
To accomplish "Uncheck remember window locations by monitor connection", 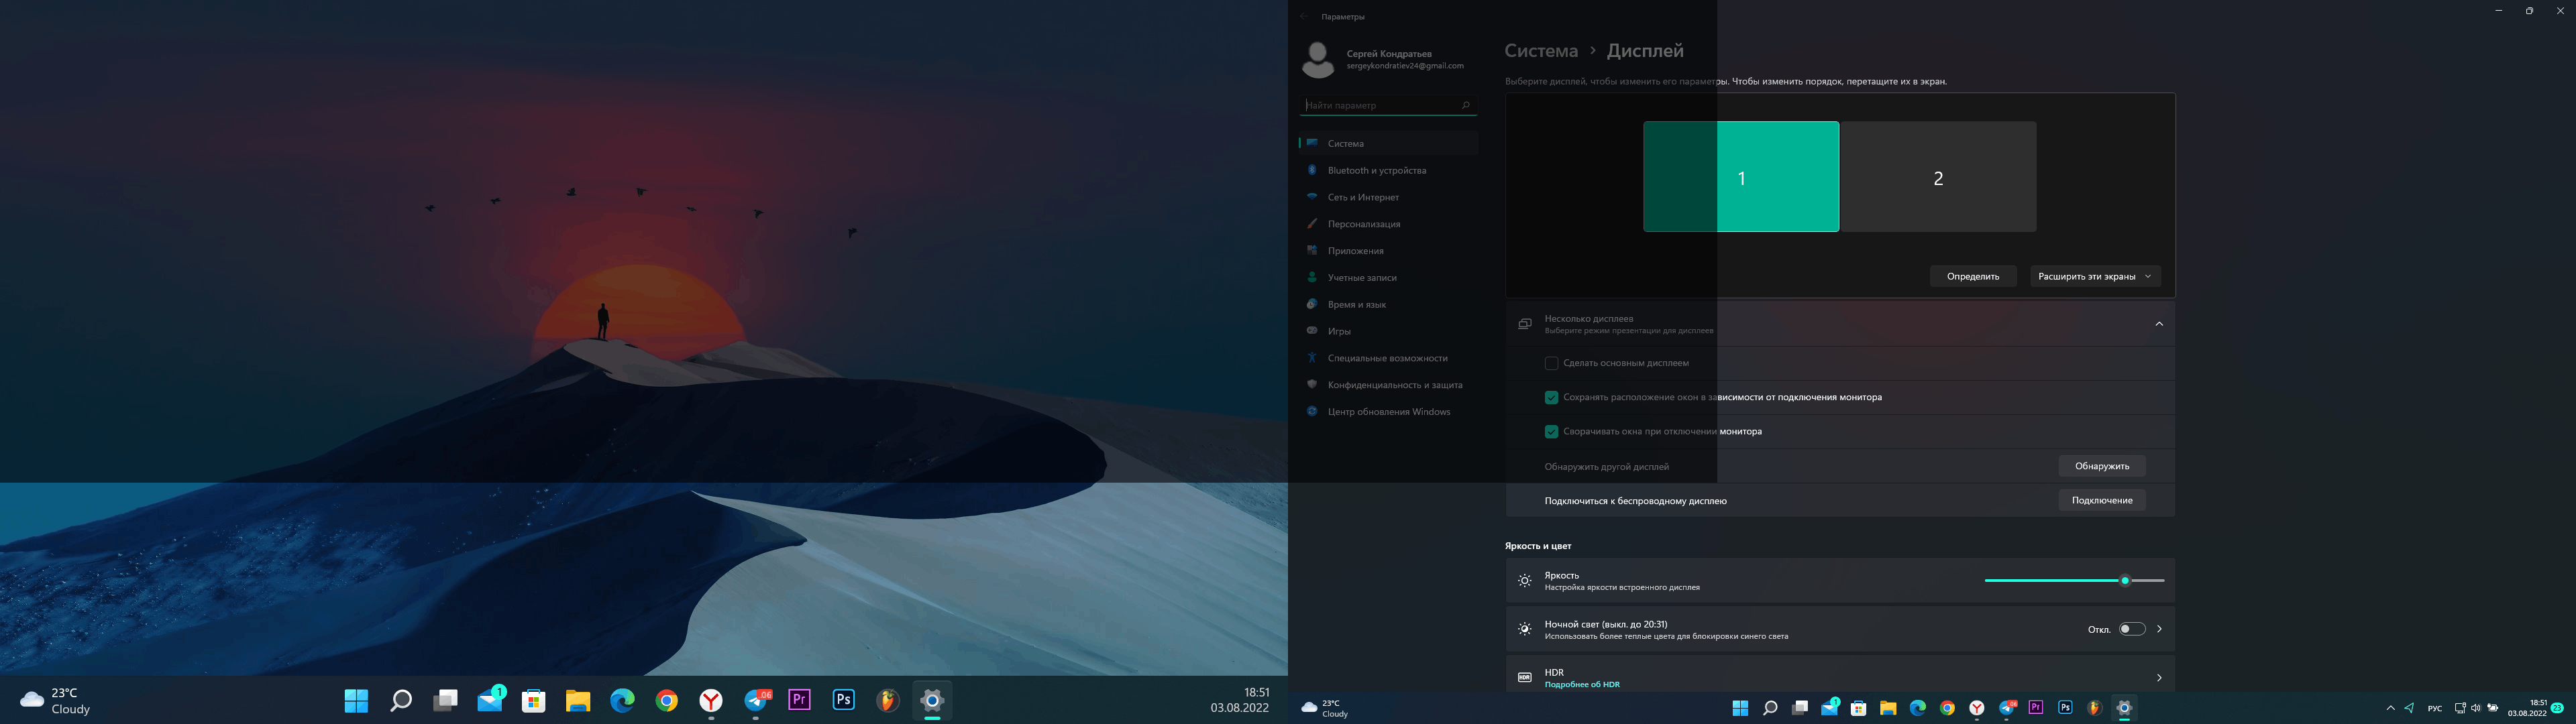I will (x=1551, y=397).
